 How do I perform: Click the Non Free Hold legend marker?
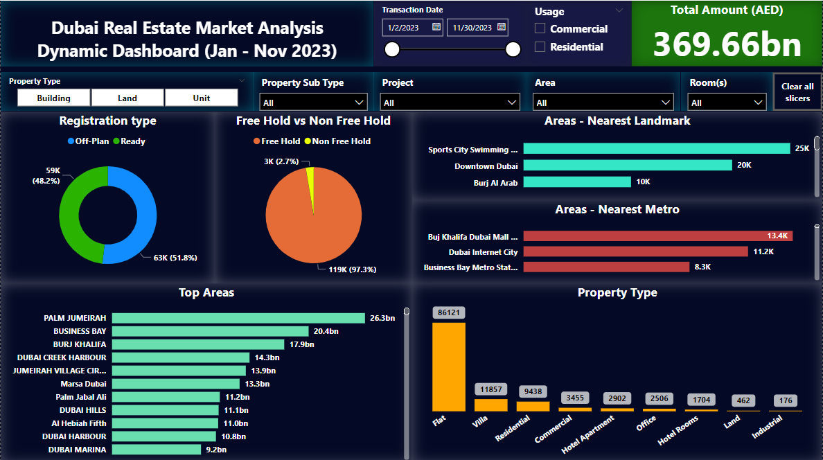click(308, 141)
